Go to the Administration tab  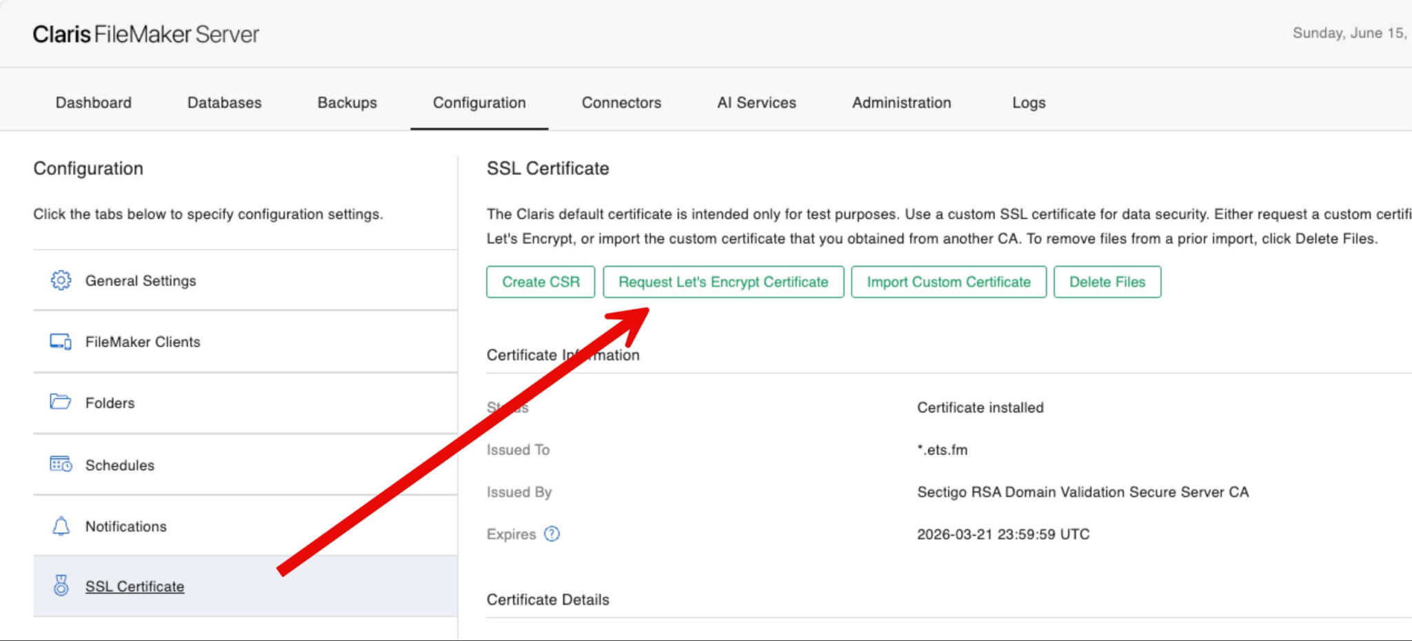900,102
